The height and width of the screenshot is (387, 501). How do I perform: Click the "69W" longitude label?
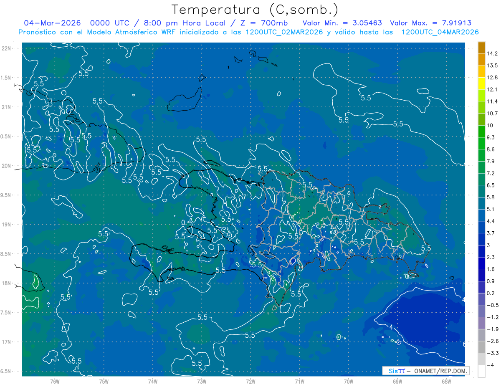click(x=397, y=382)
